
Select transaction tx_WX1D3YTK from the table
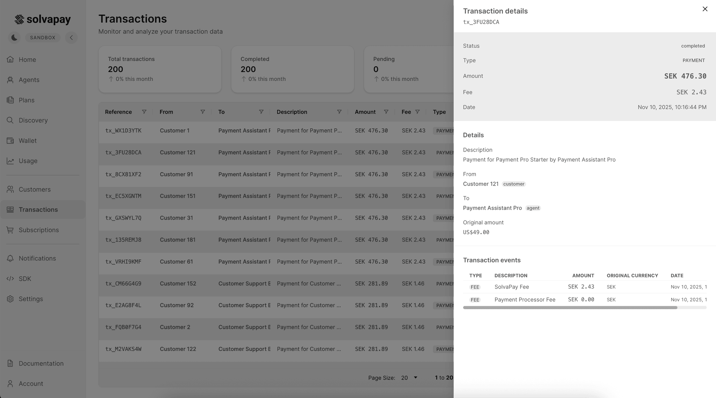(123, 130)
